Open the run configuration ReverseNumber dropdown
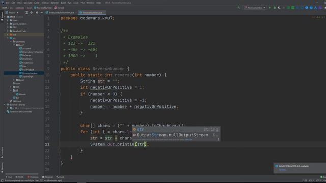326x183 pixels. (255, 8)
